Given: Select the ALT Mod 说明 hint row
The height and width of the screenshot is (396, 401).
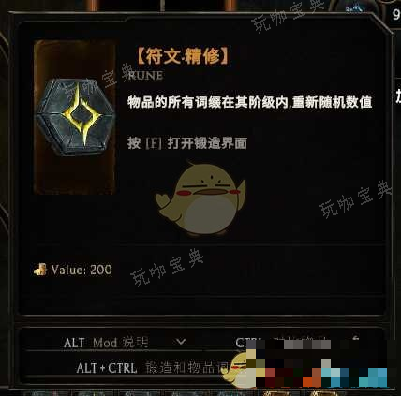Looking at the screenshot, I should pyautogui.click(x=106, y=343).
